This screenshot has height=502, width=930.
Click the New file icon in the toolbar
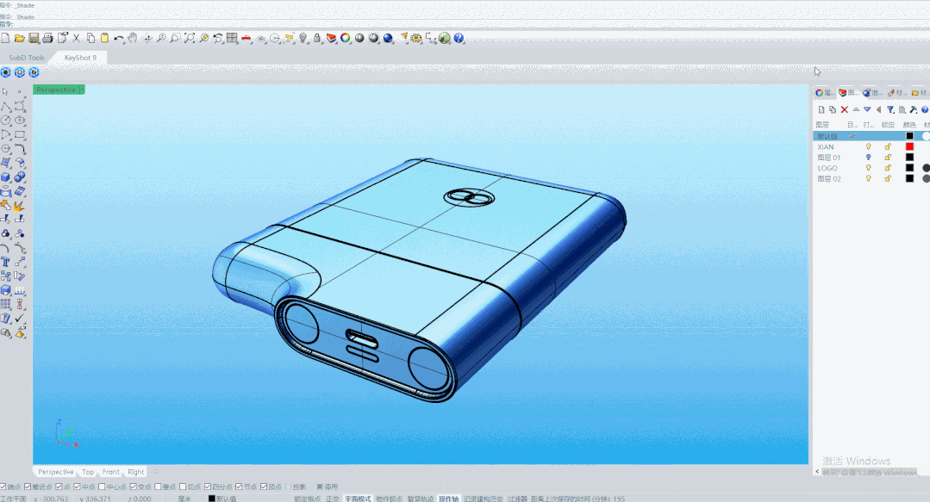pos(5,38)
